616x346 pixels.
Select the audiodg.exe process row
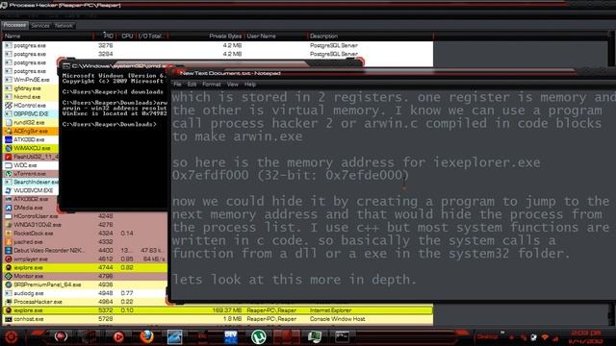[85, 293]
